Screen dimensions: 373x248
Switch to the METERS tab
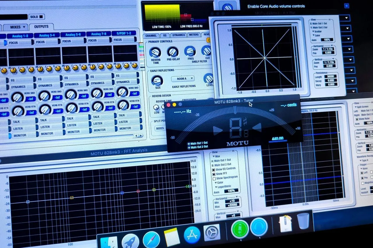click(193, 35)
